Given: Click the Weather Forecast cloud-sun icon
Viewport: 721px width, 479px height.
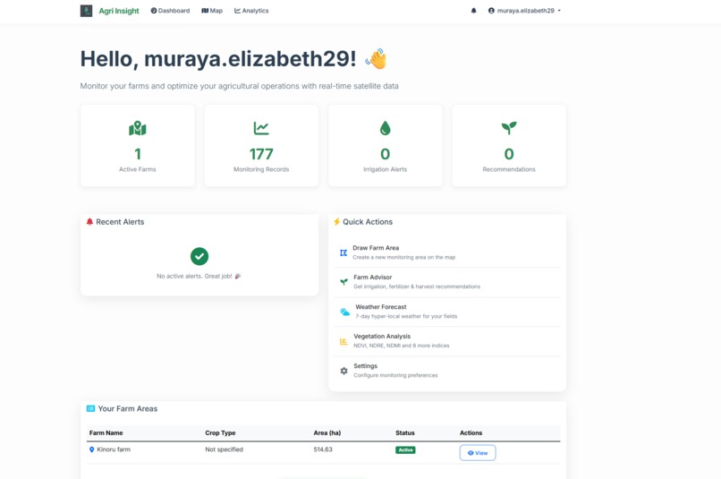Looking at the screenshot, I should [x=344, y=312].
